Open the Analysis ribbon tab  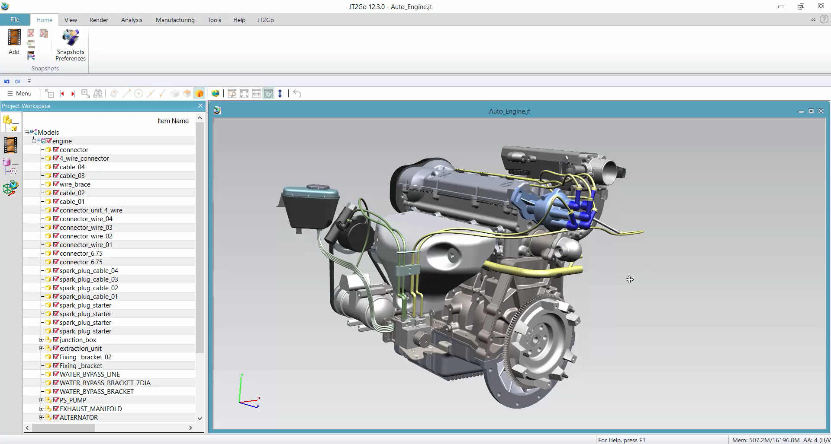click(132, 20)
